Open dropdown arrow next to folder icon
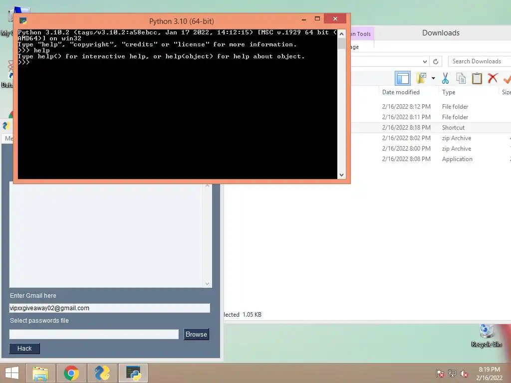 [x=433, y=78]
